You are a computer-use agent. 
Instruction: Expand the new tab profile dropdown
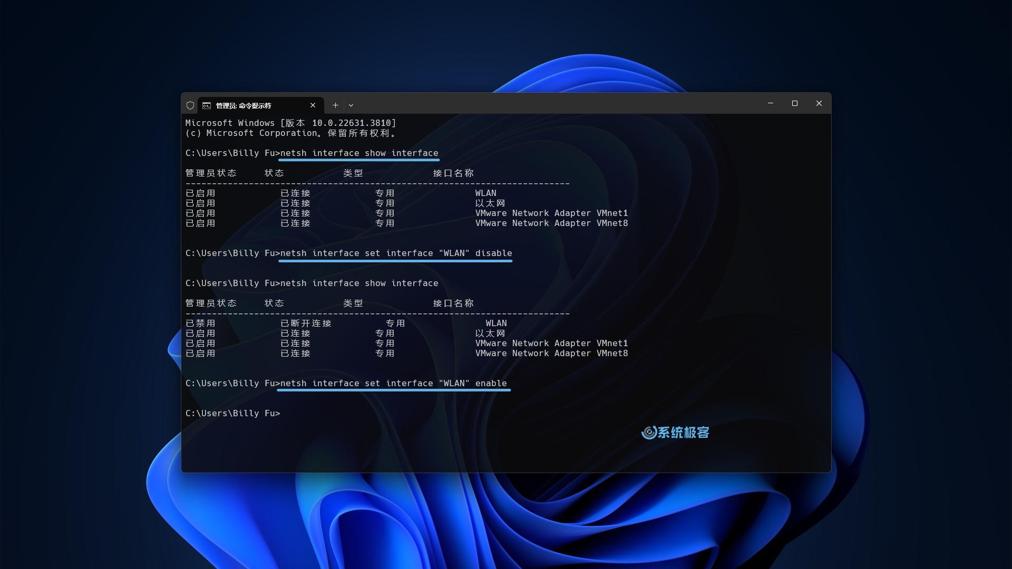tap(351, 105)
